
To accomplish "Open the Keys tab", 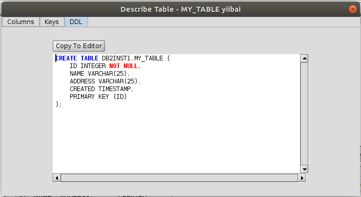I will [x=52, y=22].
